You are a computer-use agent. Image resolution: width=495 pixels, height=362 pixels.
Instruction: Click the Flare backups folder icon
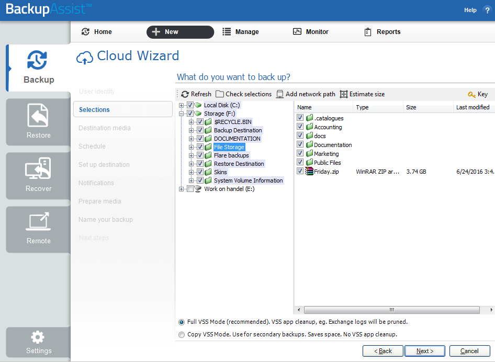click(208, 155)
